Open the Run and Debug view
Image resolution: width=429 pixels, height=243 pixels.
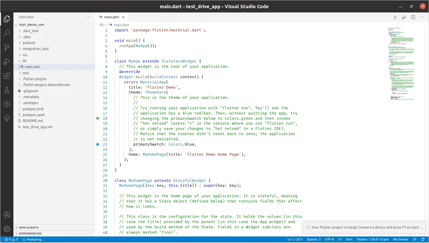[x=7, y=61]
